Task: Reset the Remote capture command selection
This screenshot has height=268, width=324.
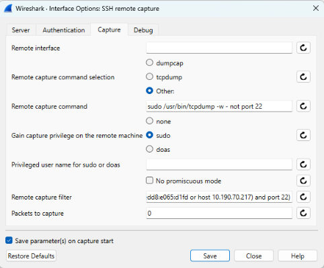Action: [x=303, y=77]
